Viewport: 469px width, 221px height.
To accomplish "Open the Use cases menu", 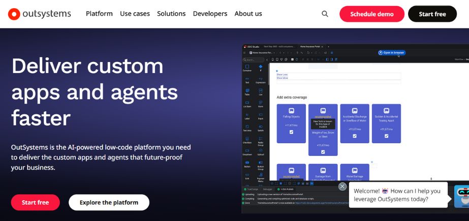I will pyautogui.click(x=135, y=14).
